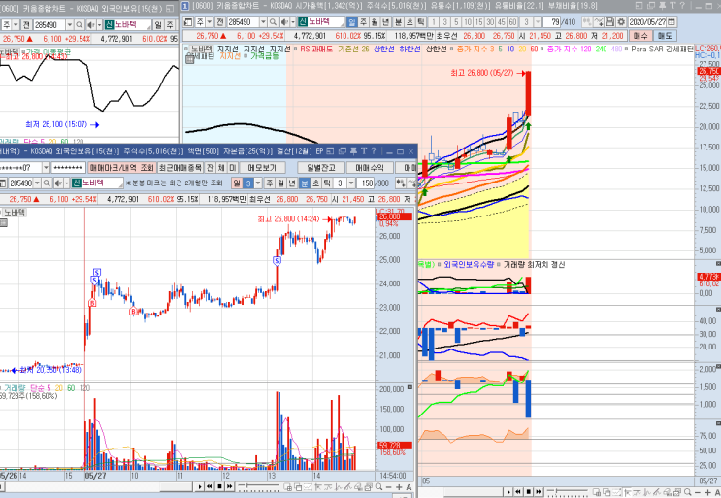Open chart settings gear icon

(621, 22)
